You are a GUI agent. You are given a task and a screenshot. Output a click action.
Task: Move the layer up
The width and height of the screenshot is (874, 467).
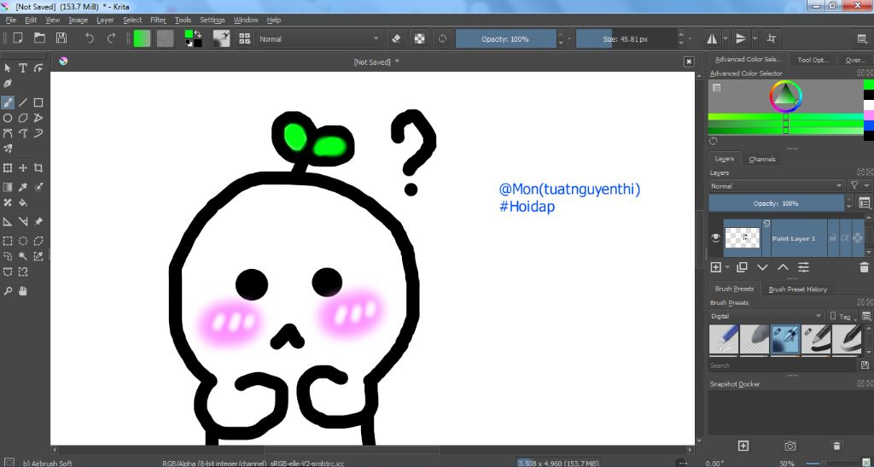click(x=783, y=267)
